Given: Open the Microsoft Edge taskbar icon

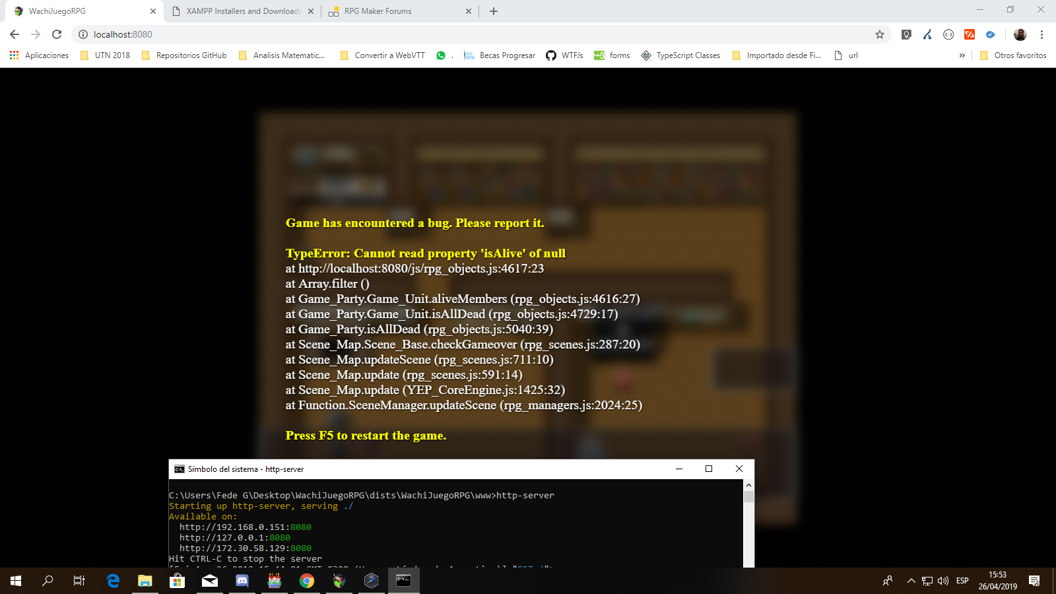Looking at the screenshot, I should (113, 581).
